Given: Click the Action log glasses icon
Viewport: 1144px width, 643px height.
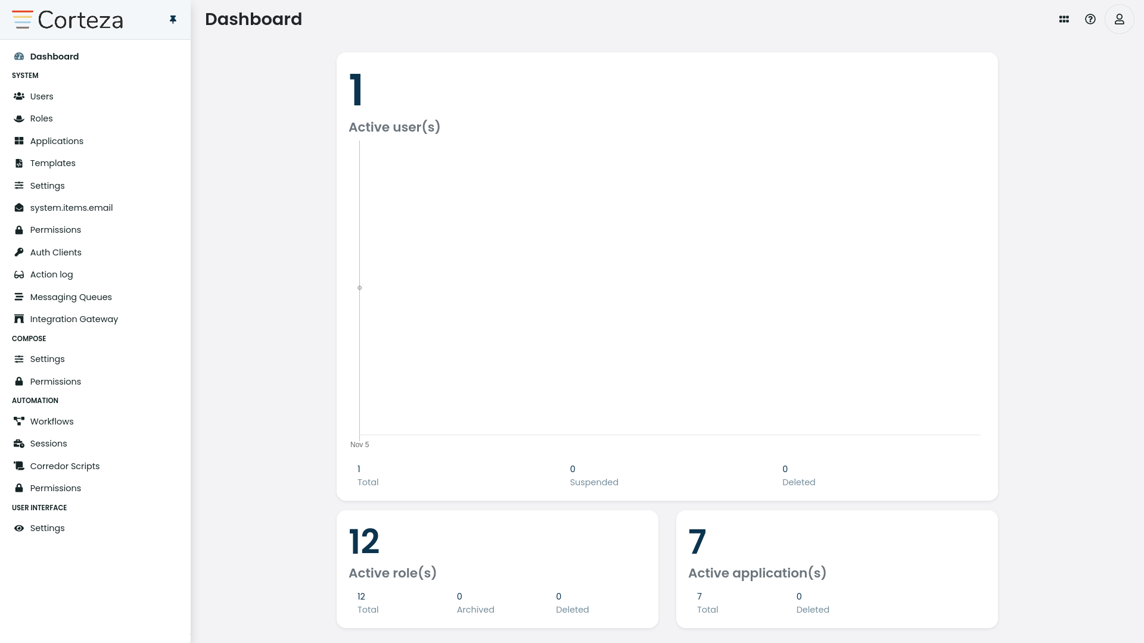Looking at the screenshot, I should tap(19, 274).
